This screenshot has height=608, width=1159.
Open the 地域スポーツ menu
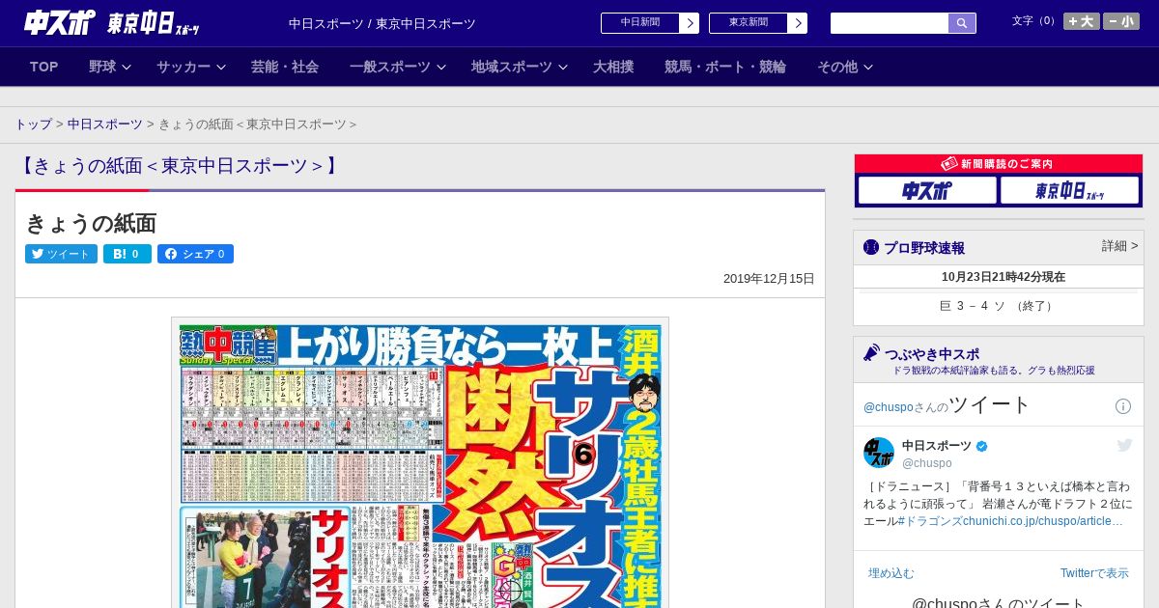tap(512, 67)
